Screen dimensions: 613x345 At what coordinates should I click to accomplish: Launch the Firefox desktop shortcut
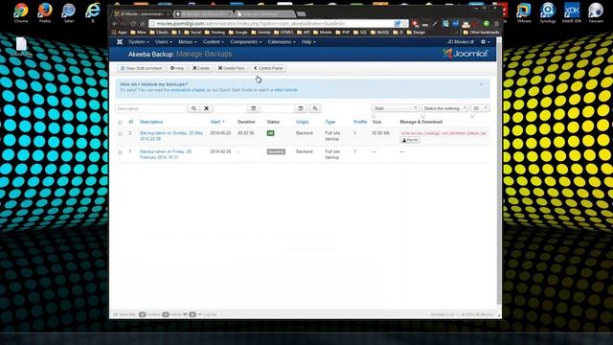pos(45,11)
